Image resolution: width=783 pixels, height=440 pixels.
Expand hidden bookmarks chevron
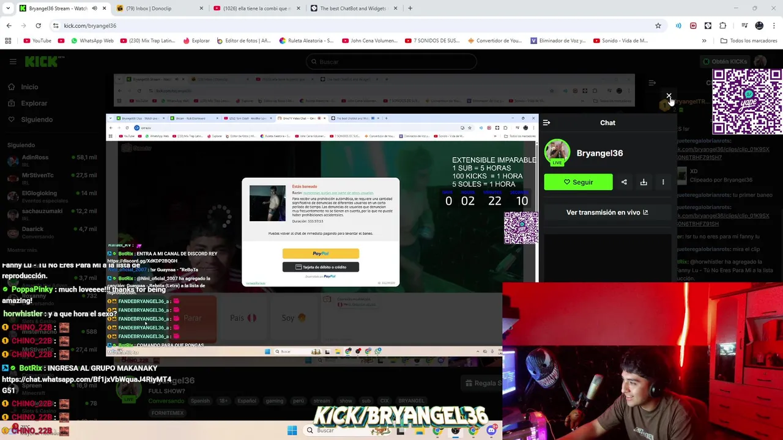pyautogui.click(x=704, y=41)
